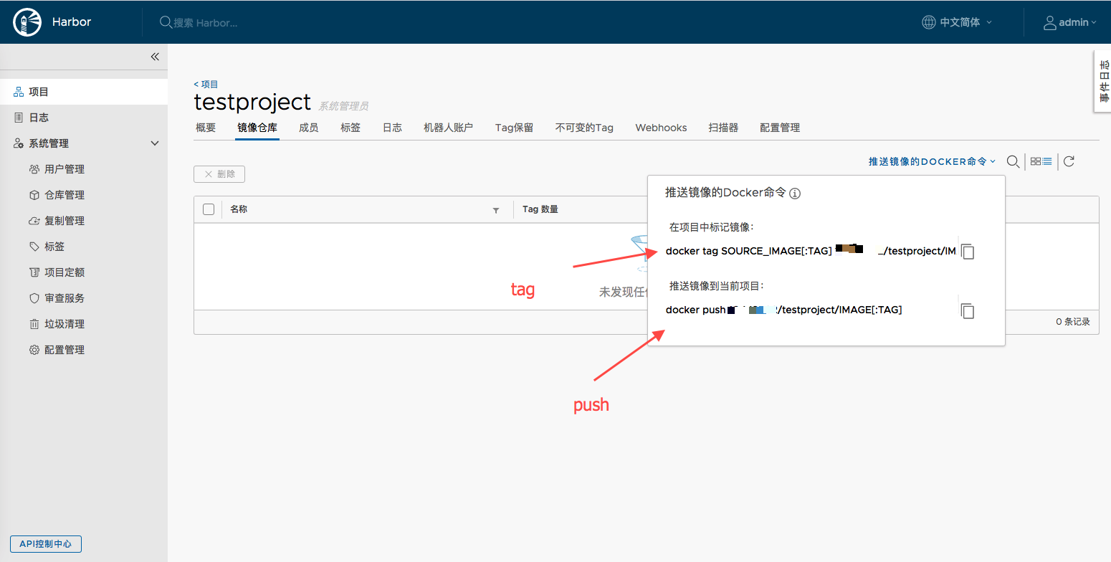Switch to the 成员 tab
The height and width of the screenshot is (562, 1111).
point(308,128)
